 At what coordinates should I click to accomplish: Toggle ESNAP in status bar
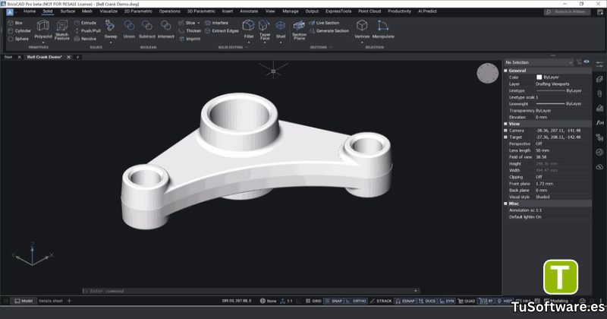click(x=405, y=301)
